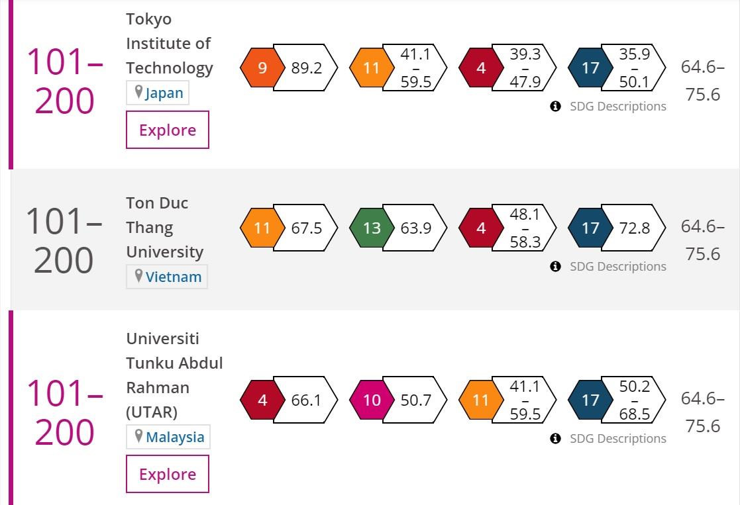This screenshot has height=505, width=740.
Task: Open Explore button for Universiti Tunku Abdul Rahman
Action: tap(168, 474)
